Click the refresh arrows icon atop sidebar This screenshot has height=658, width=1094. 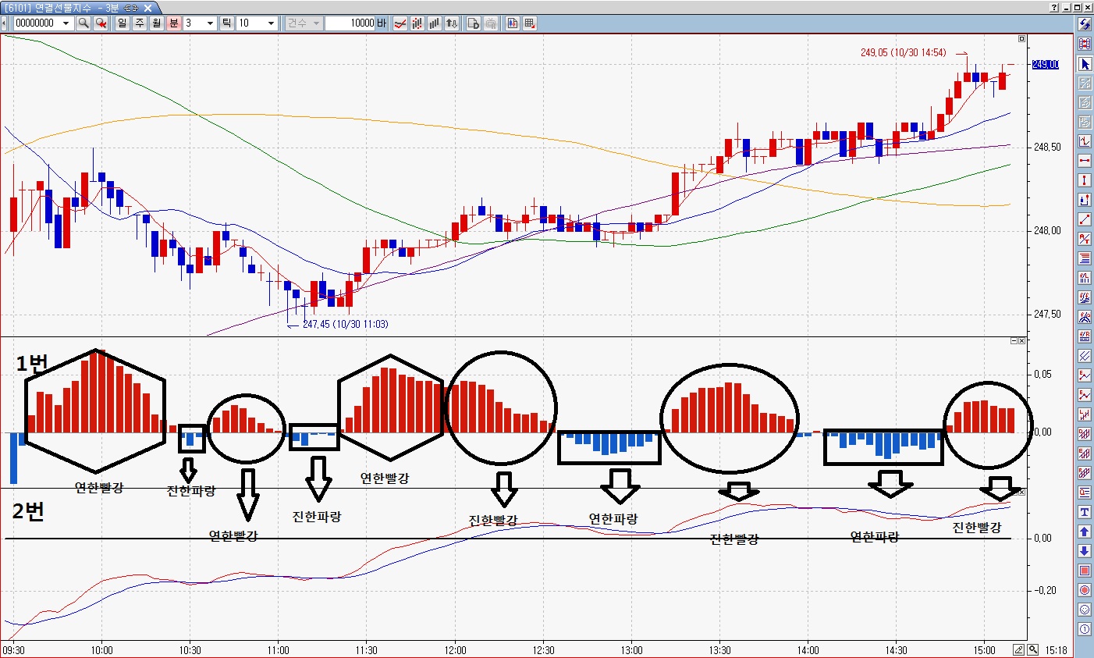tap(1085, 25)
